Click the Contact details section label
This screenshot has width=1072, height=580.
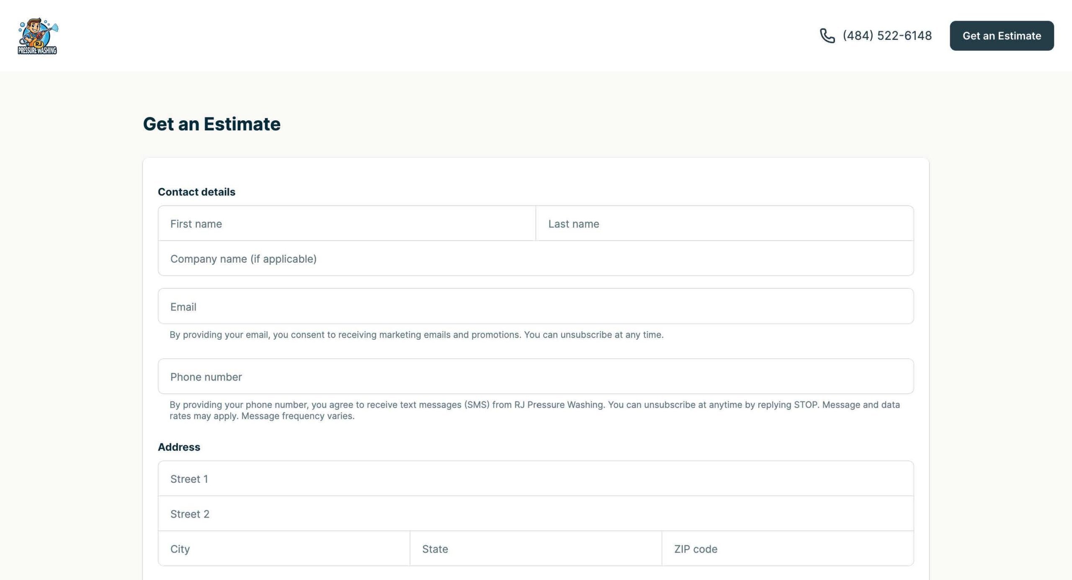[x=196, y=192]
